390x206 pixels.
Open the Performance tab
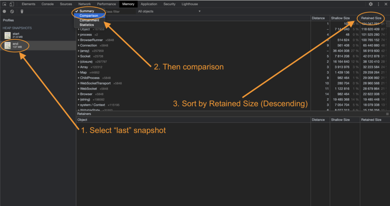106,4
